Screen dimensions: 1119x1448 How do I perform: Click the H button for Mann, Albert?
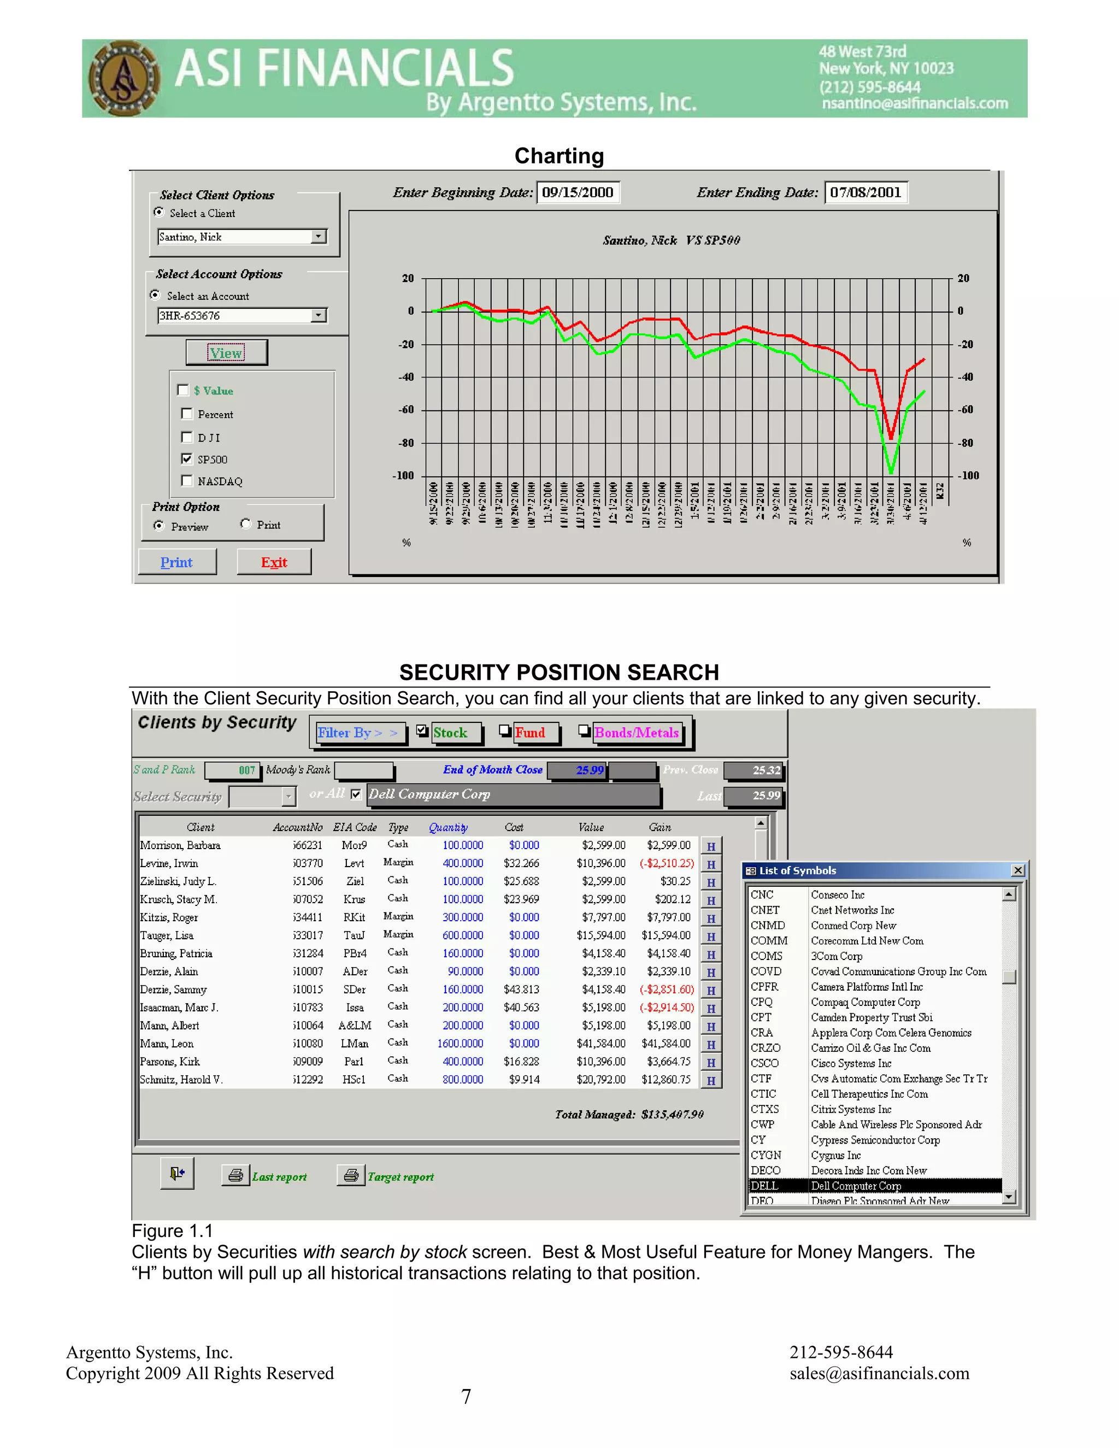711,1026
